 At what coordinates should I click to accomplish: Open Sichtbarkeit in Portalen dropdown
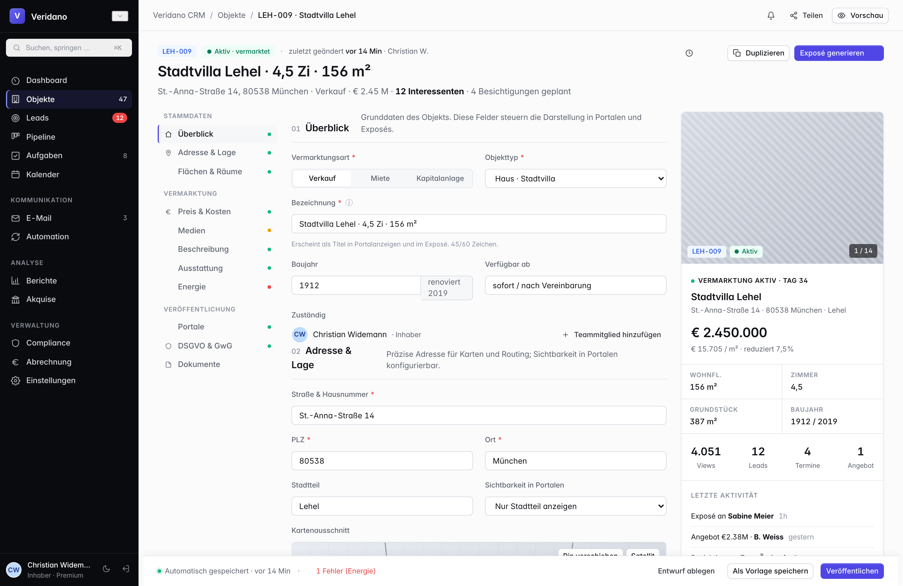[x=575, y=506]
